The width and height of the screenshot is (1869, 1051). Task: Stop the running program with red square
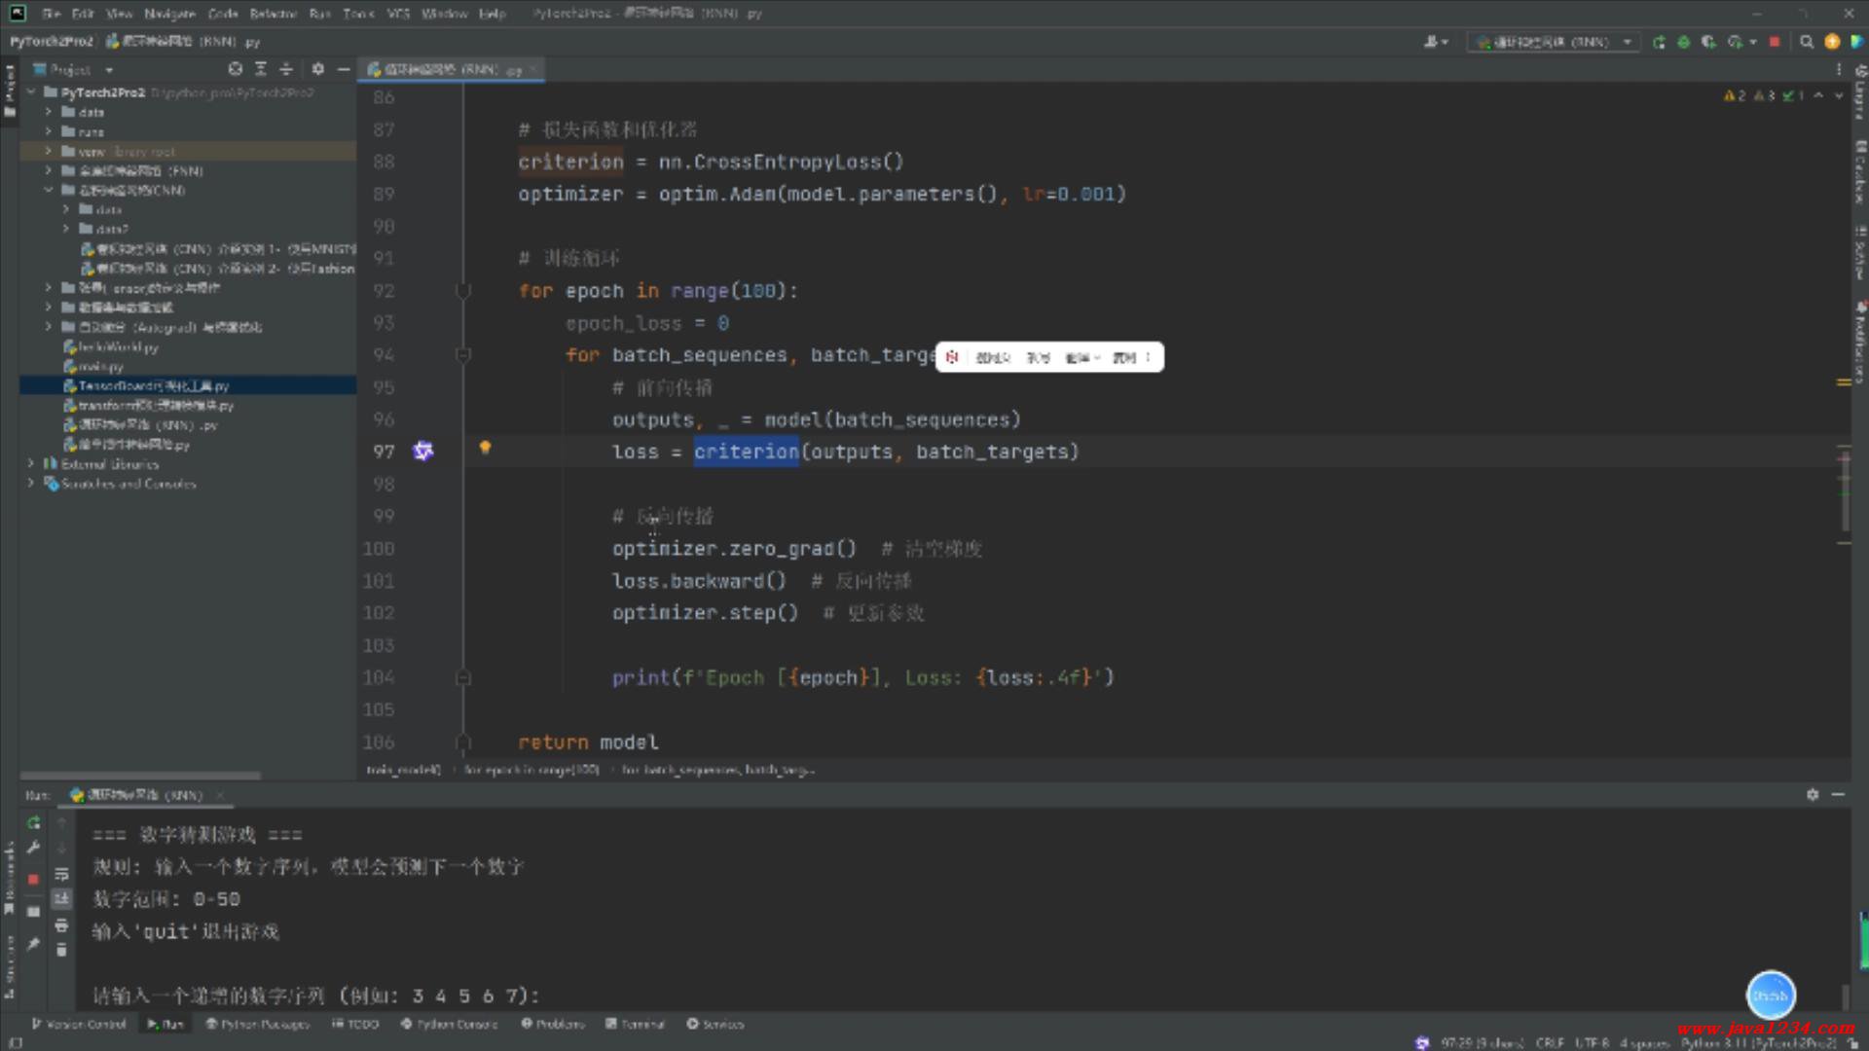[x=1775, y=42]
